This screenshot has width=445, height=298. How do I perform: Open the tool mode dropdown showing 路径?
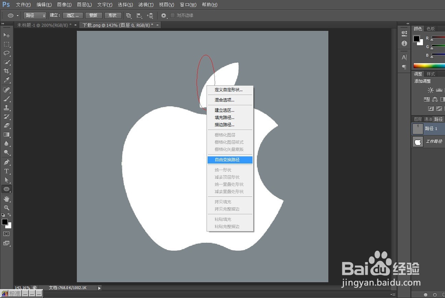click(35, 16)
